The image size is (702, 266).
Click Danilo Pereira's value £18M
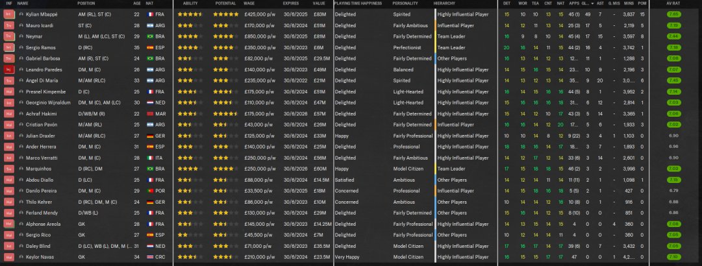point(319,191)
